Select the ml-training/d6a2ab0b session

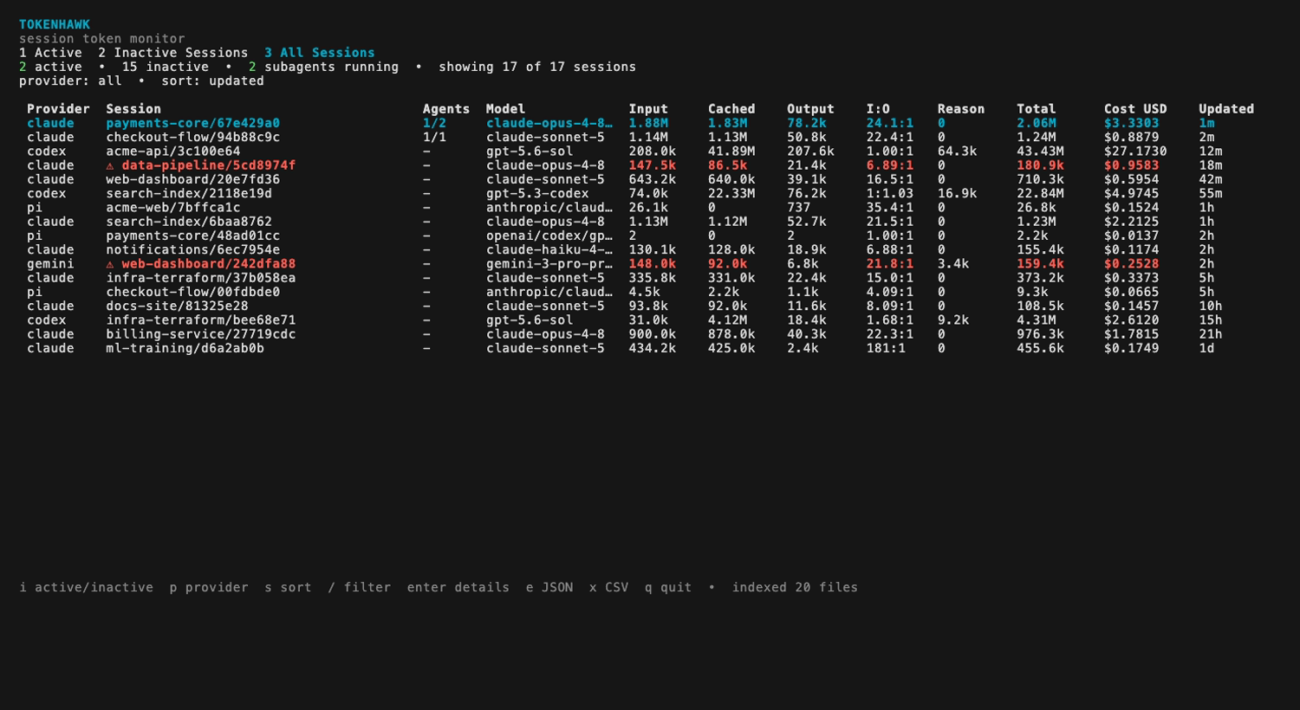click(x=185, y=348)
